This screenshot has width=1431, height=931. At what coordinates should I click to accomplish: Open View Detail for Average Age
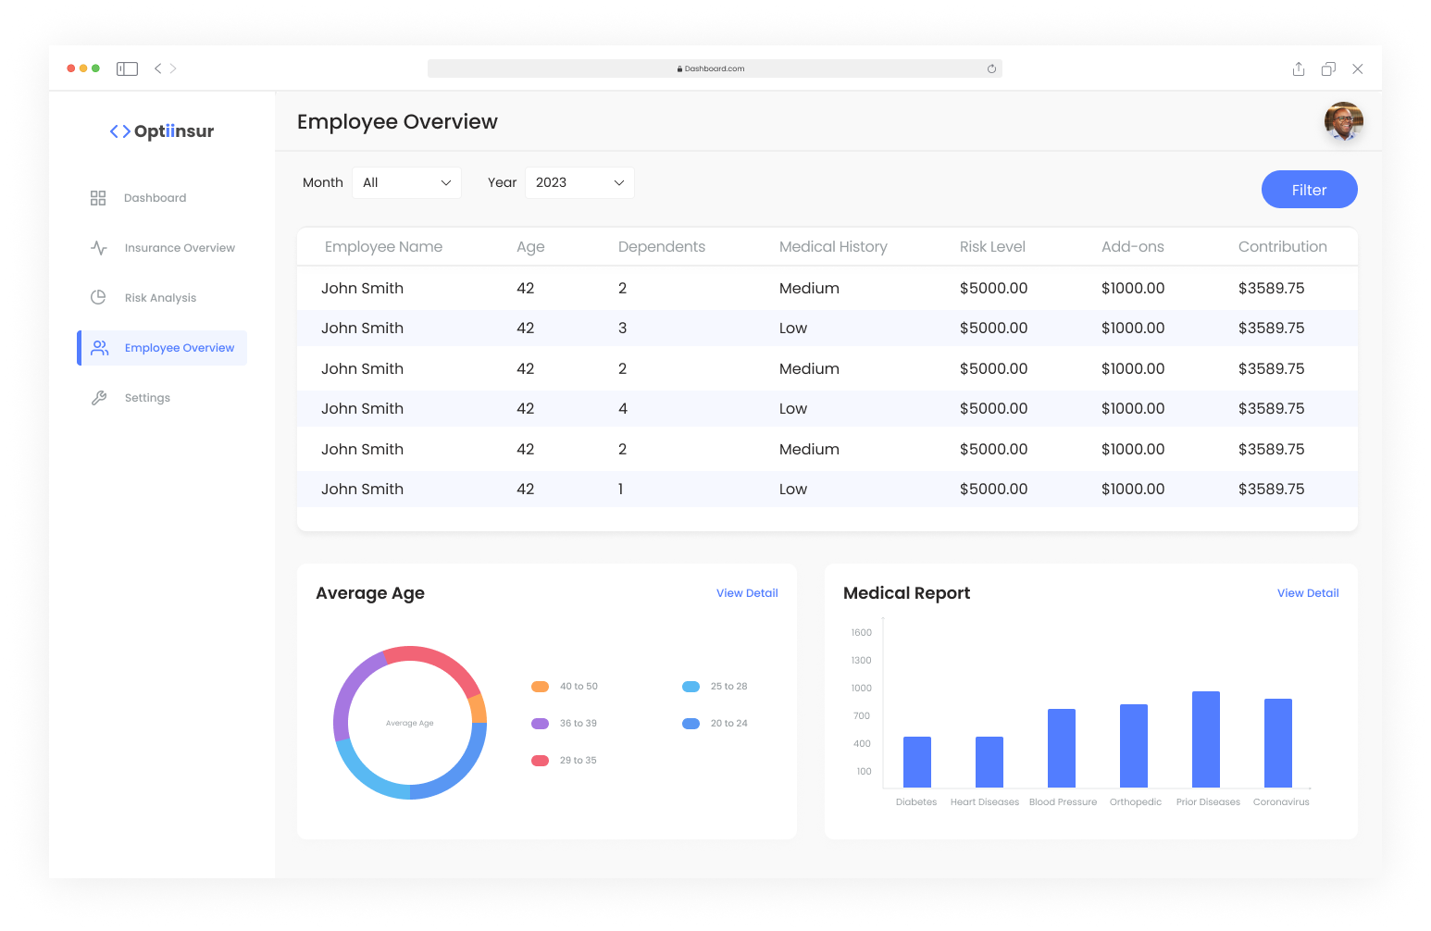click(747, 593)
